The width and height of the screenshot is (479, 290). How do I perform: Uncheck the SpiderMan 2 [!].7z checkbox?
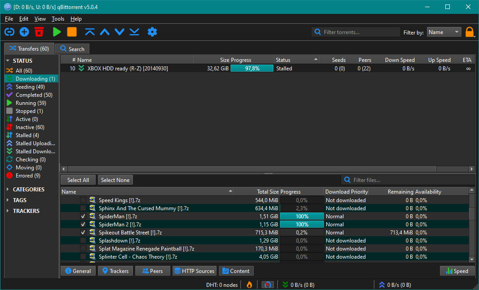(x=83, y=225)
